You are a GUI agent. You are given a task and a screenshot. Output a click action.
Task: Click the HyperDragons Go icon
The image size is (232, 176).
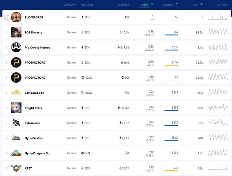16,153
